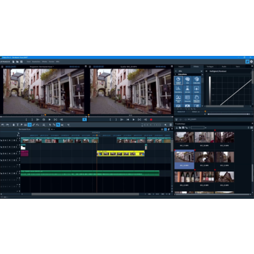Click the vertical brightness gradient bar
This screenshot has width=254, height=254.
point(210,90)
